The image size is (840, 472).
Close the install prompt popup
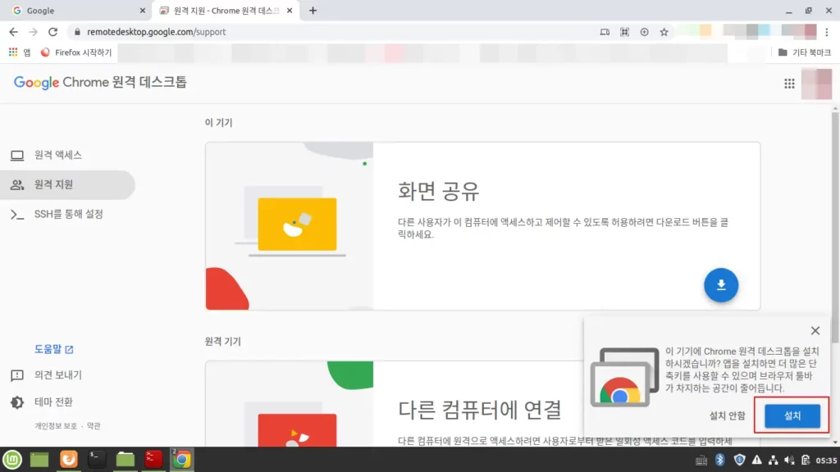(x=815, y=331)
